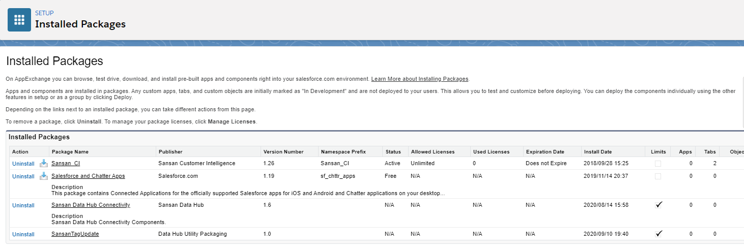Click the Action column header
Image resolution: width=744 pixels, height=249 pixels.
[20, 151]
